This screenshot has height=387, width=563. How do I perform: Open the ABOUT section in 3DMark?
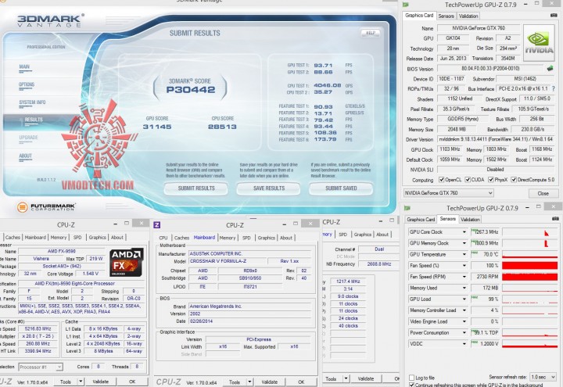[26, 156]
